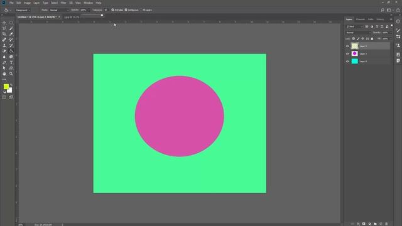Open the layer Fill dropdown arrow
The image size is (402, 226).
391,39
